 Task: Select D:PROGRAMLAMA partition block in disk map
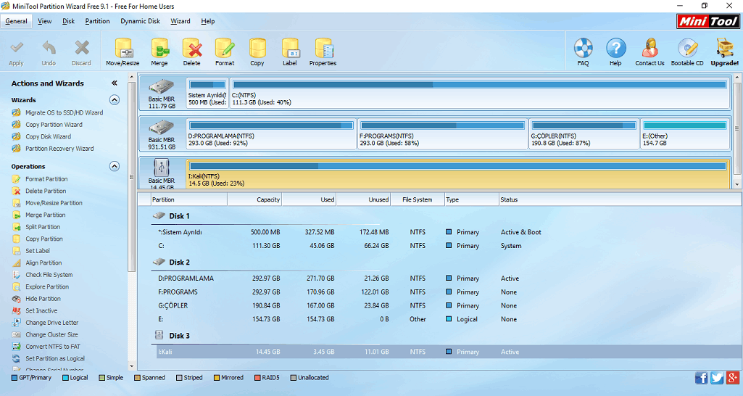coord(271,133)
